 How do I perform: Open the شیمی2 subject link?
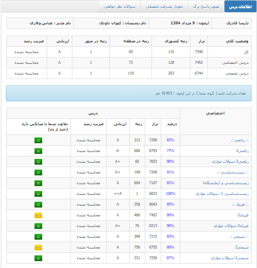point(242,248)
